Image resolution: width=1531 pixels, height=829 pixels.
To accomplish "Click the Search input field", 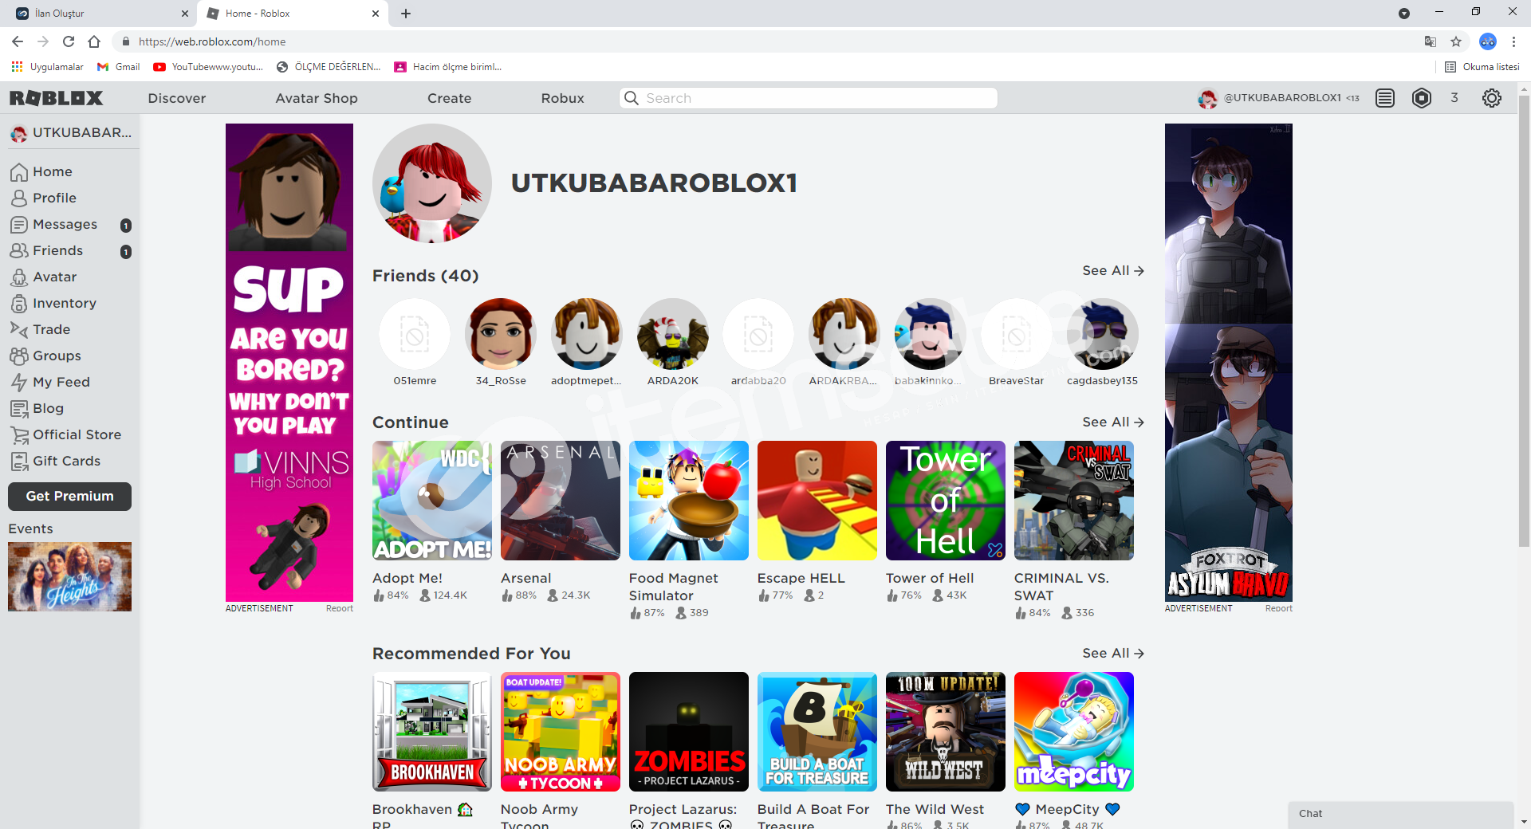I will pos(808,98).
